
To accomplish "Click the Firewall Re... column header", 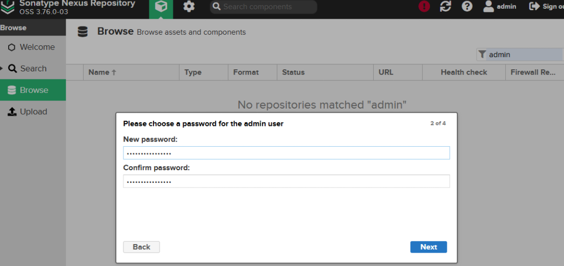I will [534, 72].
